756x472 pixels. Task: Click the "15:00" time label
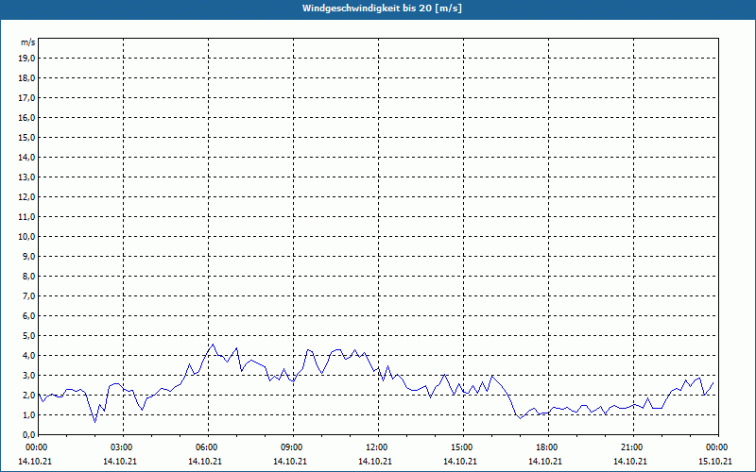pos(463,447)
